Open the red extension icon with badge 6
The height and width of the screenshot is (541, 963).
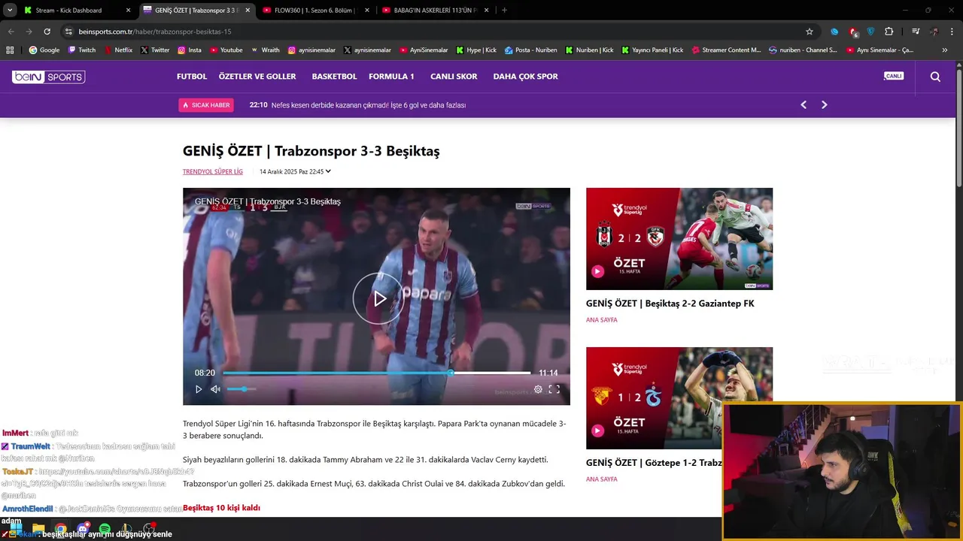click(853, 32)
